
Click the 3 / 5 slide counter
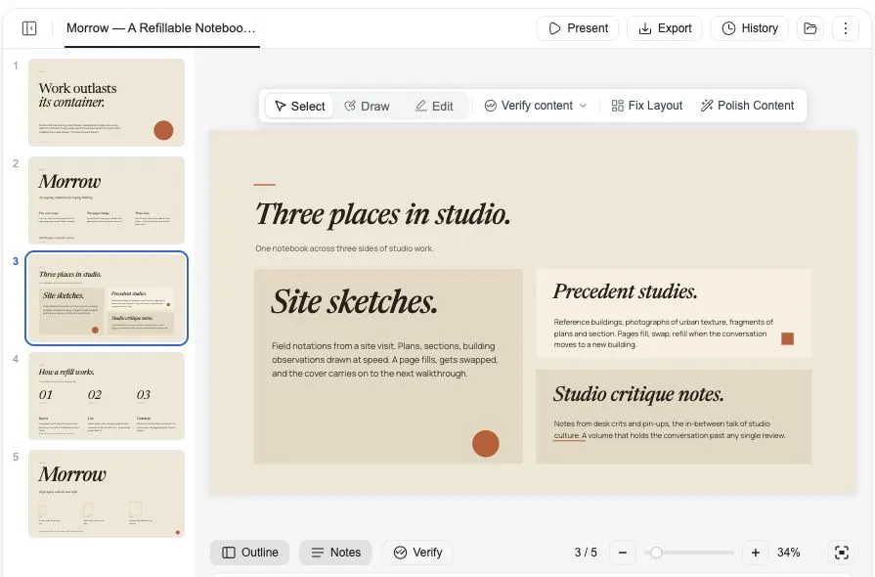(586, 553)
